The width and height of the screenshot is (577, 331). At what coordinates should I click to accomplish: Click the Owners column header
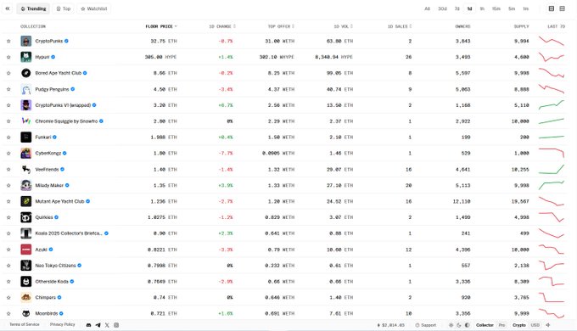462,26
